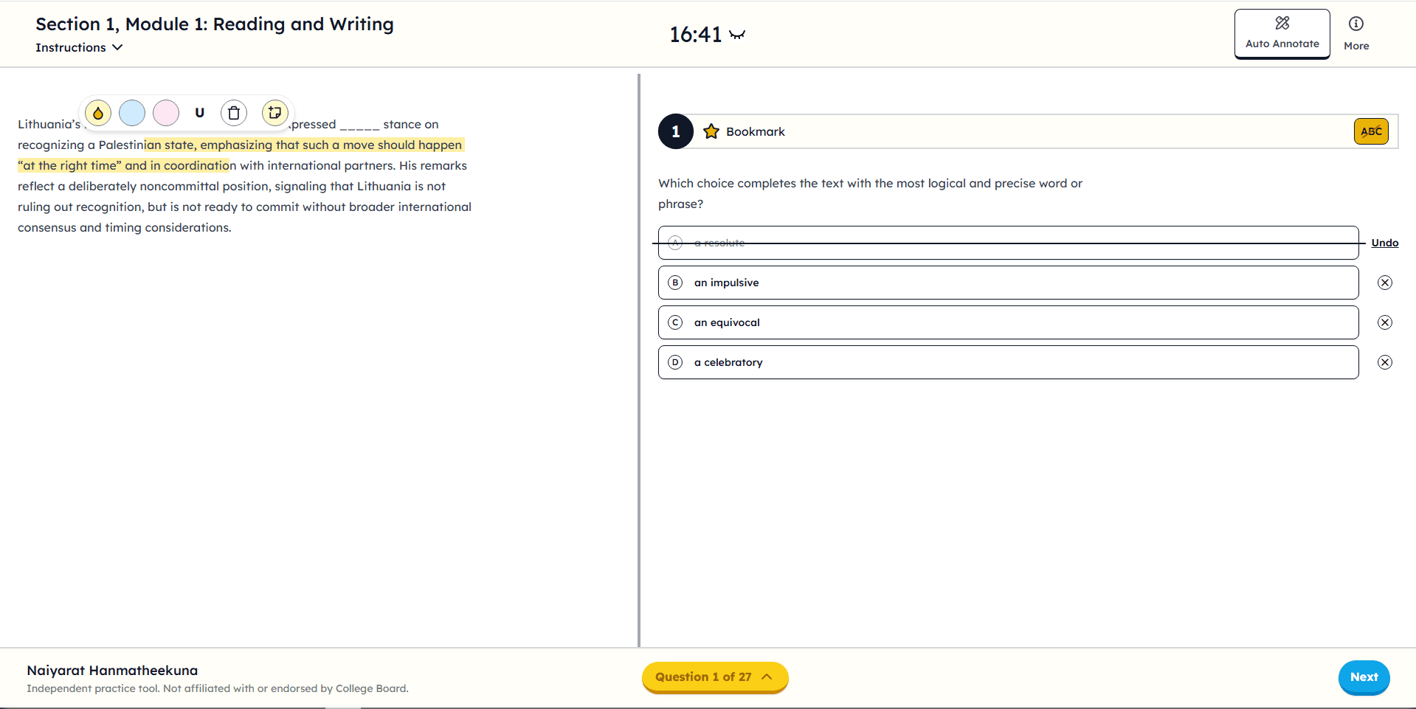Choose the pink highlight color swatch
Image resolution: width=1416 pixels, height=709 pixels.
coord(166,113)
